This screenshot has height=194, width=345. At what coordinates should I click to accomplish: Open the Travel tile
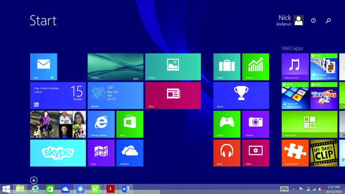tap(227, 67)
